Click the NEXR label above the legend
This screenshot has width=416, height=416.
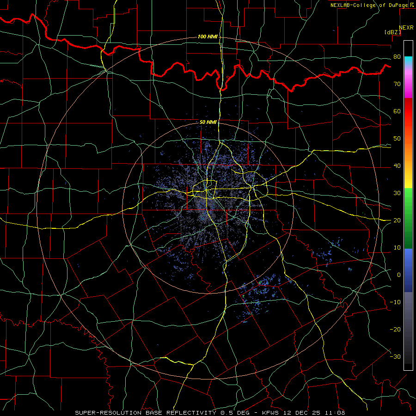pyautogui.click(x=406, y=28)
